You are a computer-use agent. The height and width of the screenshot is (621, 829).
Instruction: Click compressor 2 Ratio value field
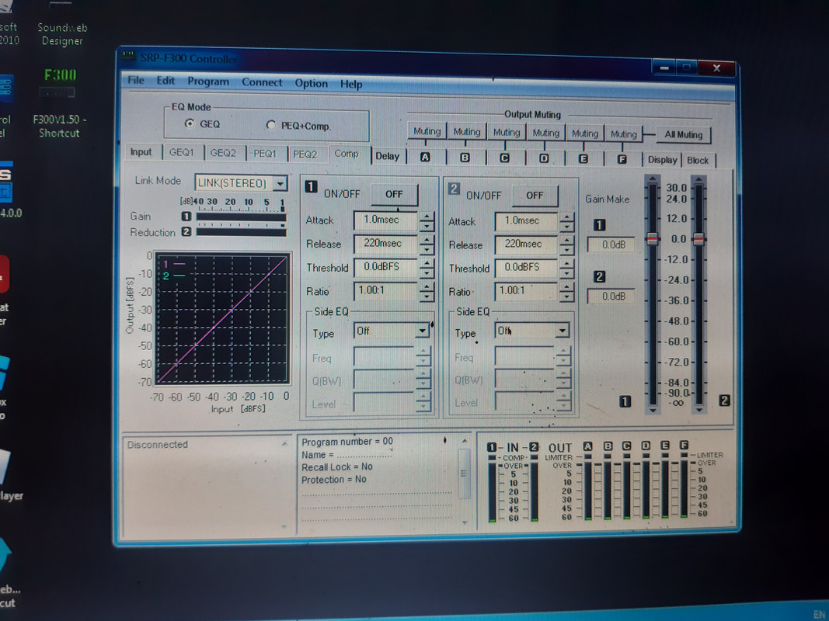(x=526, y=291)
